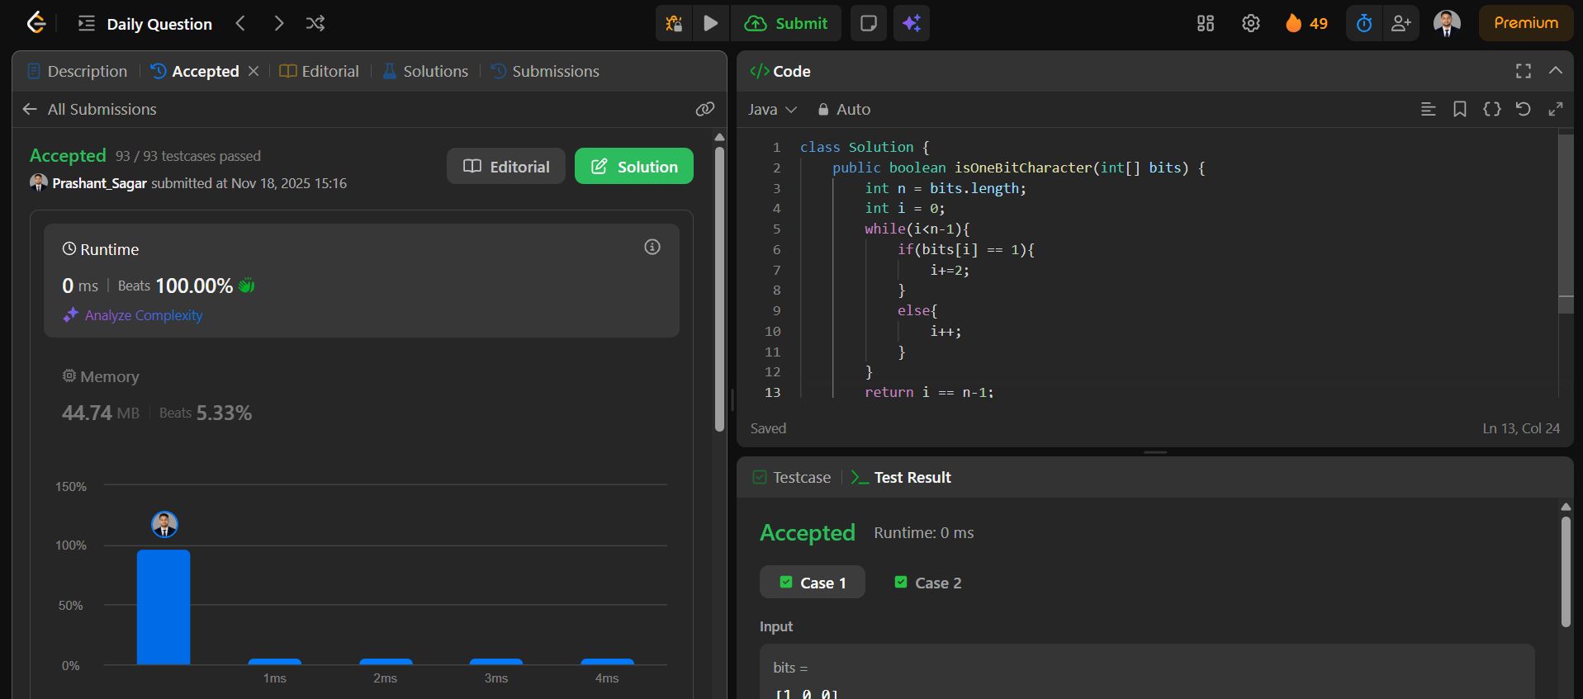Open settings gear icon
Viewport: 1583px width, 699px height.
[1251, 23]
